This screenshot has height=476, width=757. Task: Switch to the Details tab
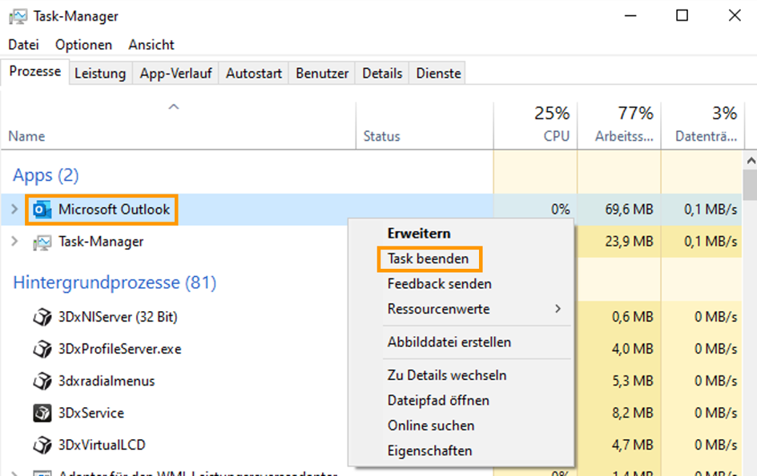(x=382, y=74)
